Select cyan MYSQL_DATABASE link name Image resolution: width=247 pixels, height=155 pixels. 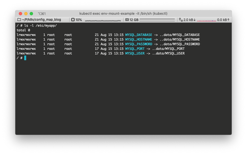(138, 35)
